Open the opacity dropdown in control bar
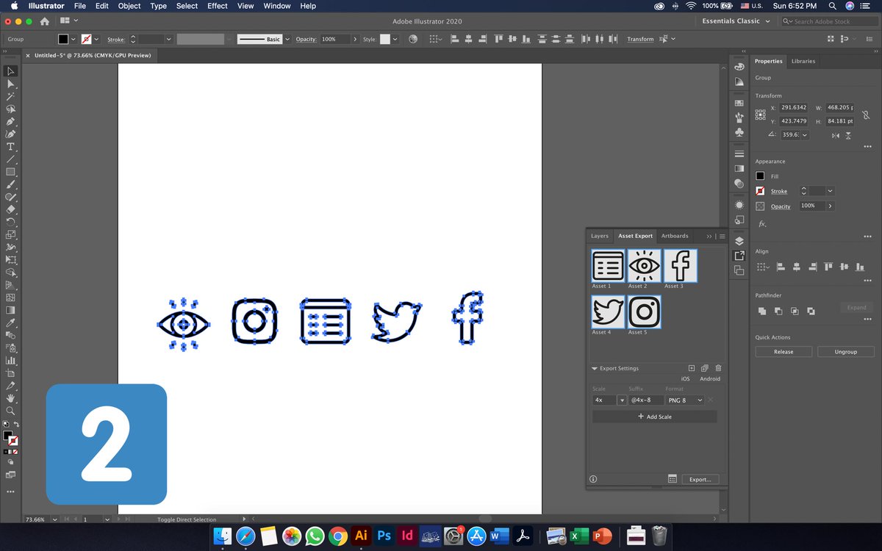This screenshot has width=882, height=551. pyautogui.click(x=356, y=39)
